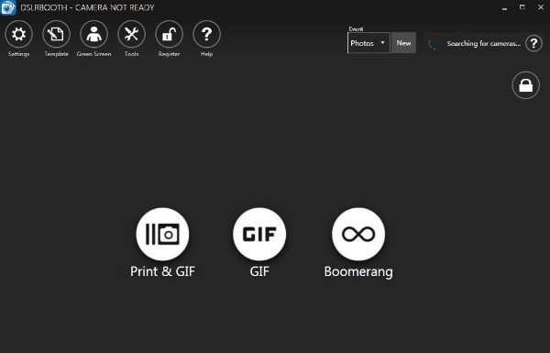550x353 pixels.
Task: Click the Boomerang label
Action: 358,271
